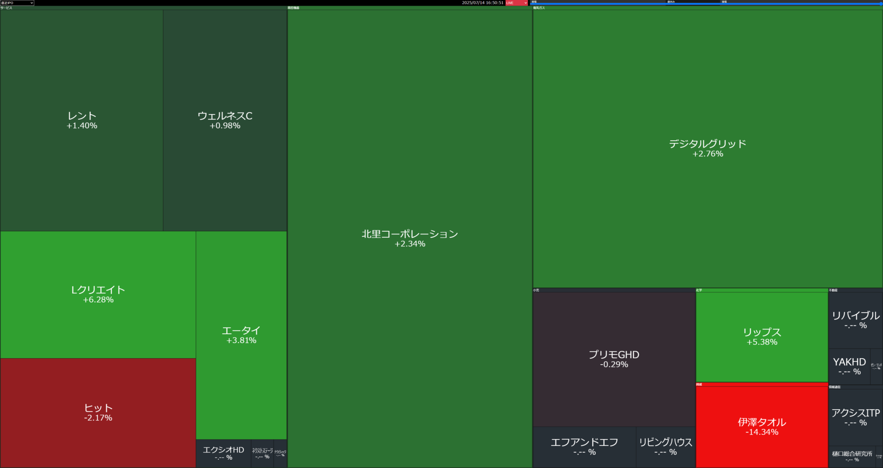Select the エフアンドエフ tile
The height and width of the screenshot is (468, 883).
click(x=585, y=447)
